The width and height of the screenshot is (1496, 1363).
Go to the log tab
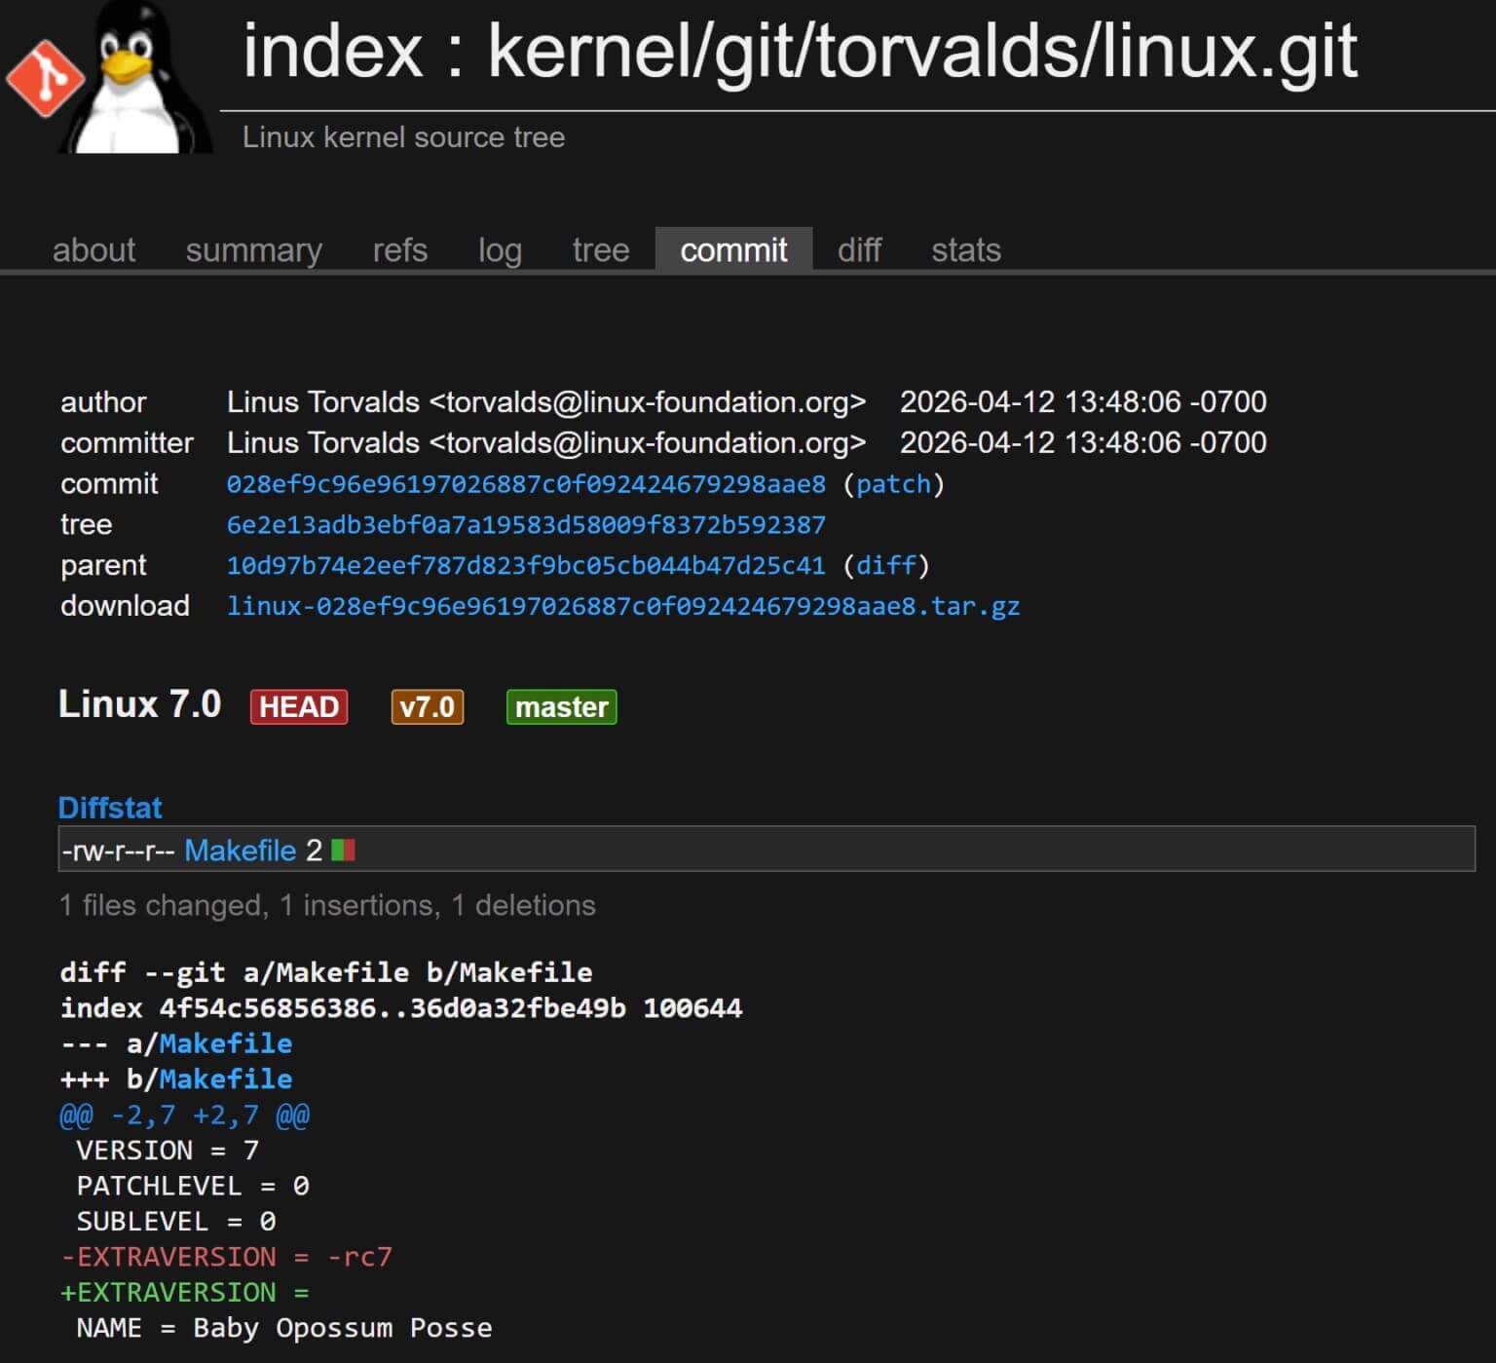[500, 250]
